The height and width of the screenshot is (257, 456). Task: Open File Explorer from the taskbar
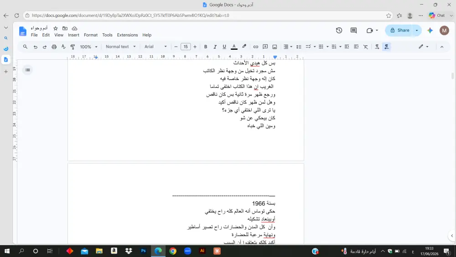99,251
